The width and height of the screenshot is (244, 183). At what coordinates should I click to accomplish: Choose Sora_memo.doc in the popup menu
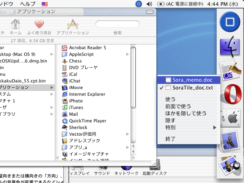pos(189,80)
